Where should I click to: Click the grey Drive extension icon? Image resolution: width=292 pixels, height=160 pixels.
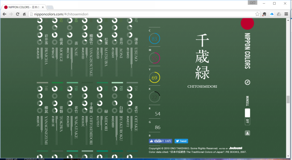tap(279, 14)
